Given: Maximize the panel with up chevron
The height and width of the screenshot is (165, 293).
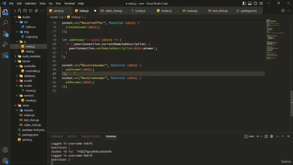Looking at the screenshot, I should click(283, 137).
